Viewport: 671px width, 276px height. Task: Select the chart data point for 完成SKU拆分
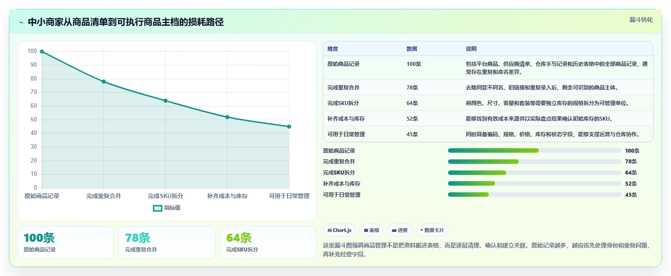coord(166,101)
